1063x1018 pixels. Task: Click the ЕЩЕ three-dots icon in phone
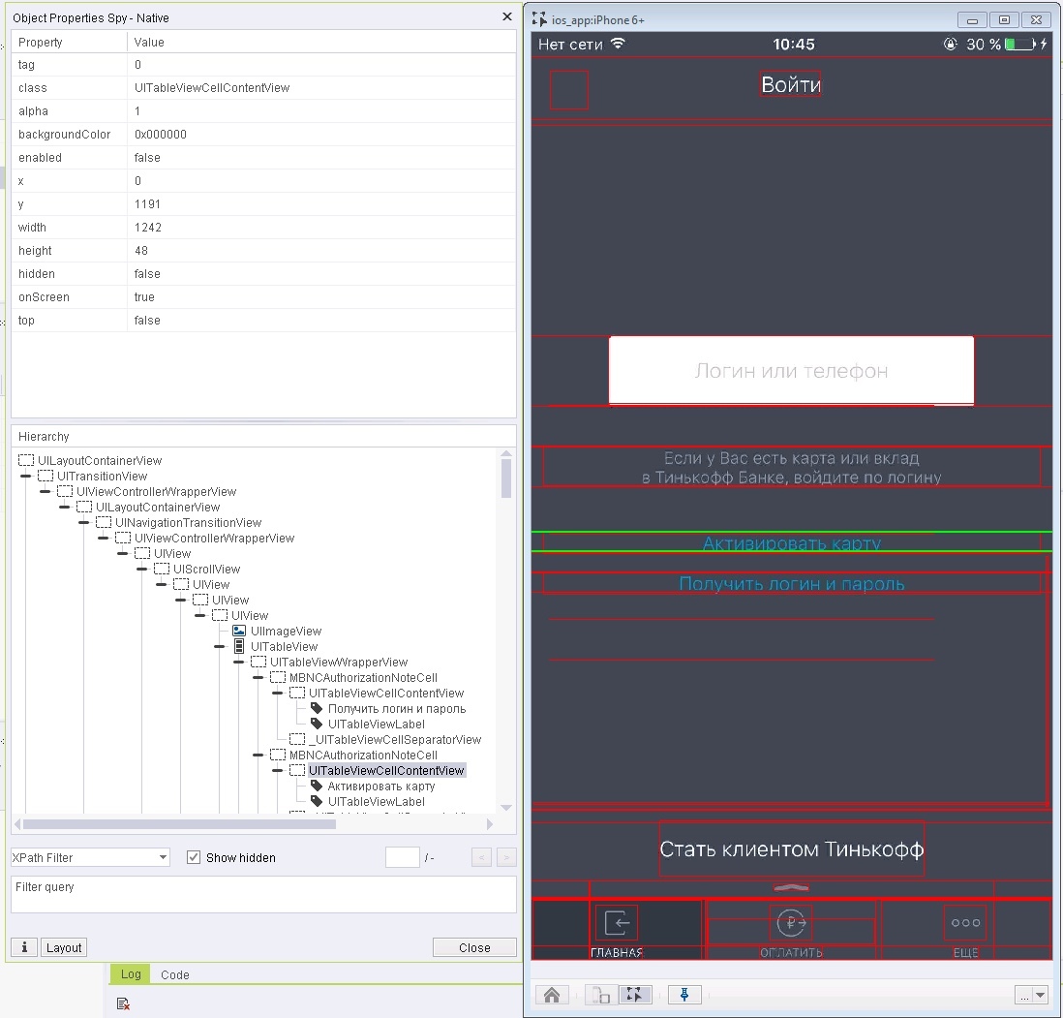pyautogui.click(x=965, y=922)
